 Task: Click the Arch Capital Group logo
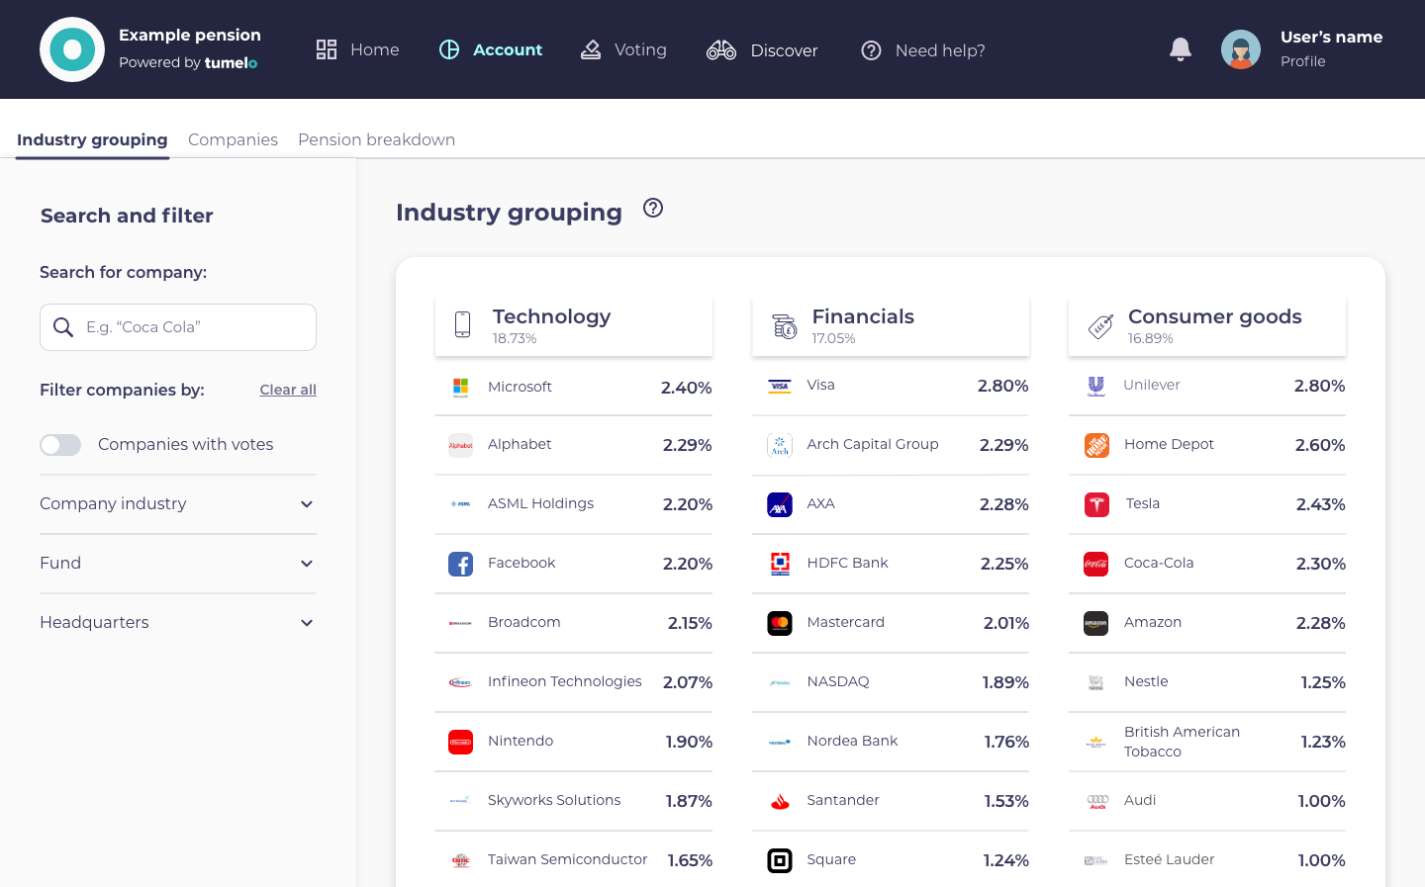tap(780, 445)
